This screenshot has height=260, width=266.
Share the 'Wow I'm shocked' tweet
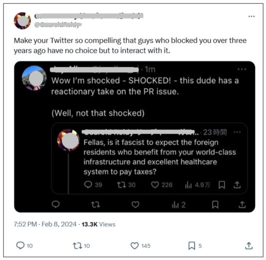tap(242, 204)
